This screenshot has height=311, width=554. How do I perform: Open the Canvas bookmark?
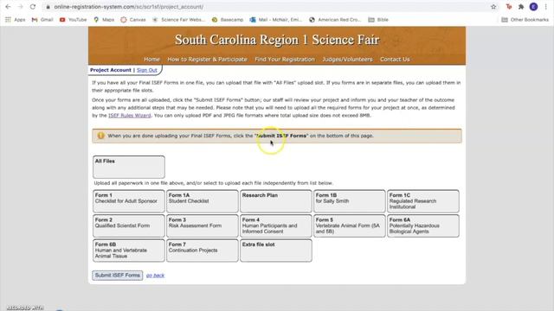[133, 20]
